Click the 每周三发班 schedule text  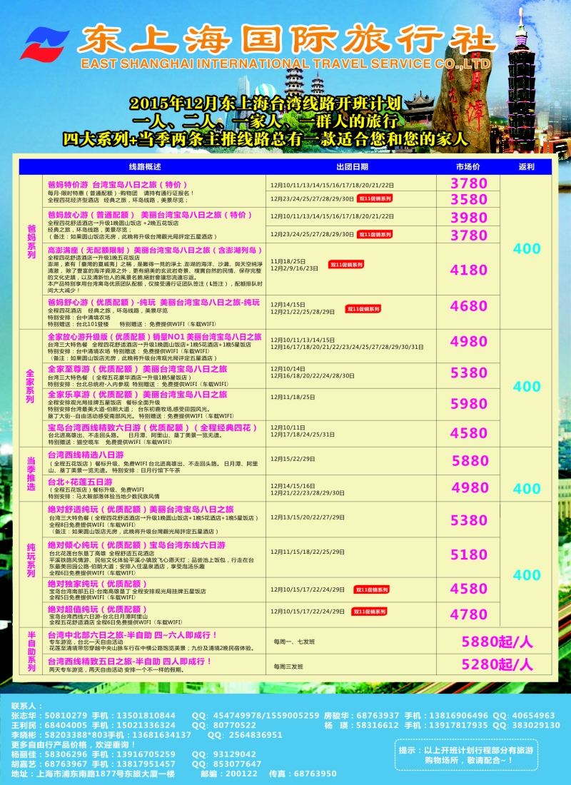pyautogui.click(x=288, y=667)
